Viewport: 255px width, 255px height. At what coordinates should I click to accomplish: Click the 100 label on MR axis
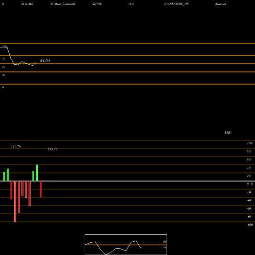point(250,143)
